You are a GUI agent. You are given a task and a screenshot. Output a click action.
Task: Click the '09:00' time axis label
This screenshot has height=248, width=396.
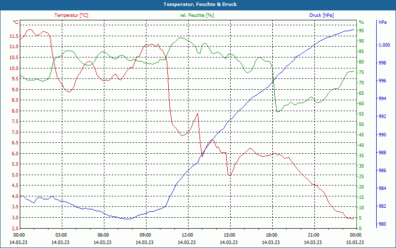click(145, 235)
